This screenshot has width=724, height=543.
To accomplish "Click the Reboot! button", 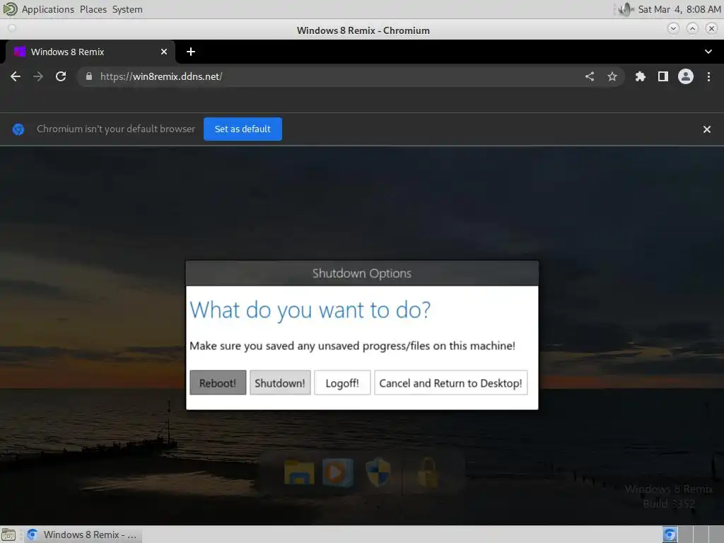I will point(218,383).
